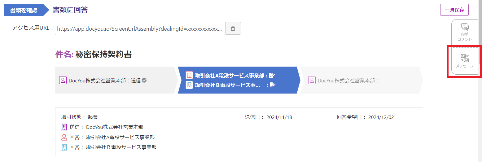Click the 取引会社A edit-document icon

(272, 75)
